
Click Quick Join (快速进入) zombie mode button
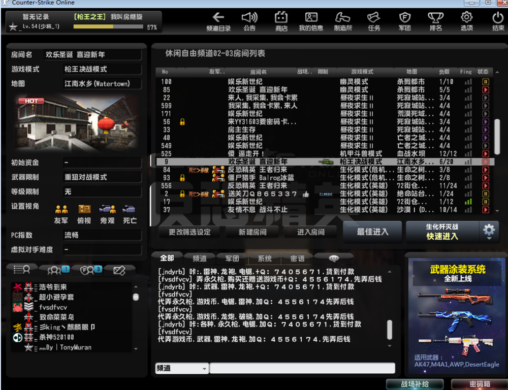point(442,232)
